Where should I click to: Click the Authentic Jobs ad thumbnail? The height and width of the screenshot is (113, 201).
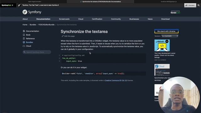point(162,45)
